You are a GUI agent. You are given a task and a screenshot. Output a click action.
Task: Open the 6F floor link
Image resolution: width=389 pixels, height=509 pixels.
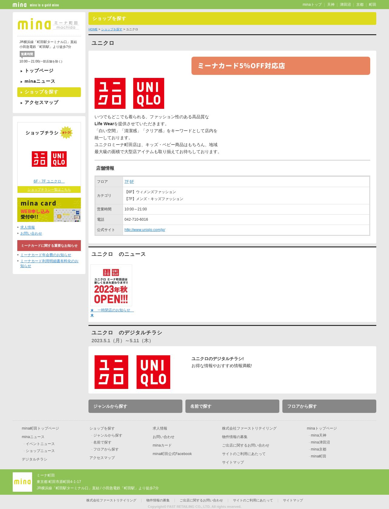132,182
